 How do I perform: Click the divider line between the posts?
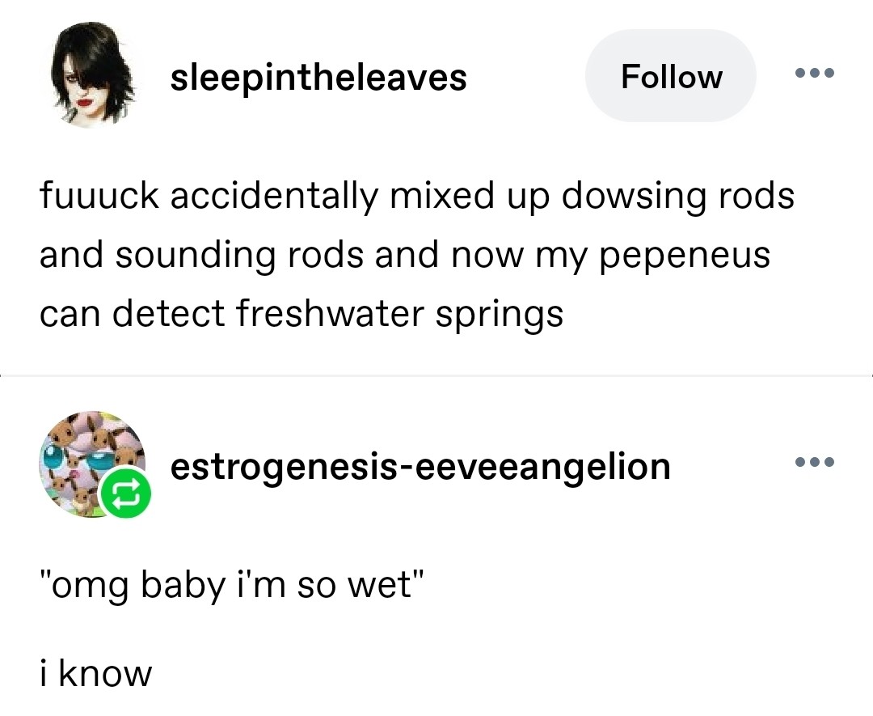pos(436,375)
